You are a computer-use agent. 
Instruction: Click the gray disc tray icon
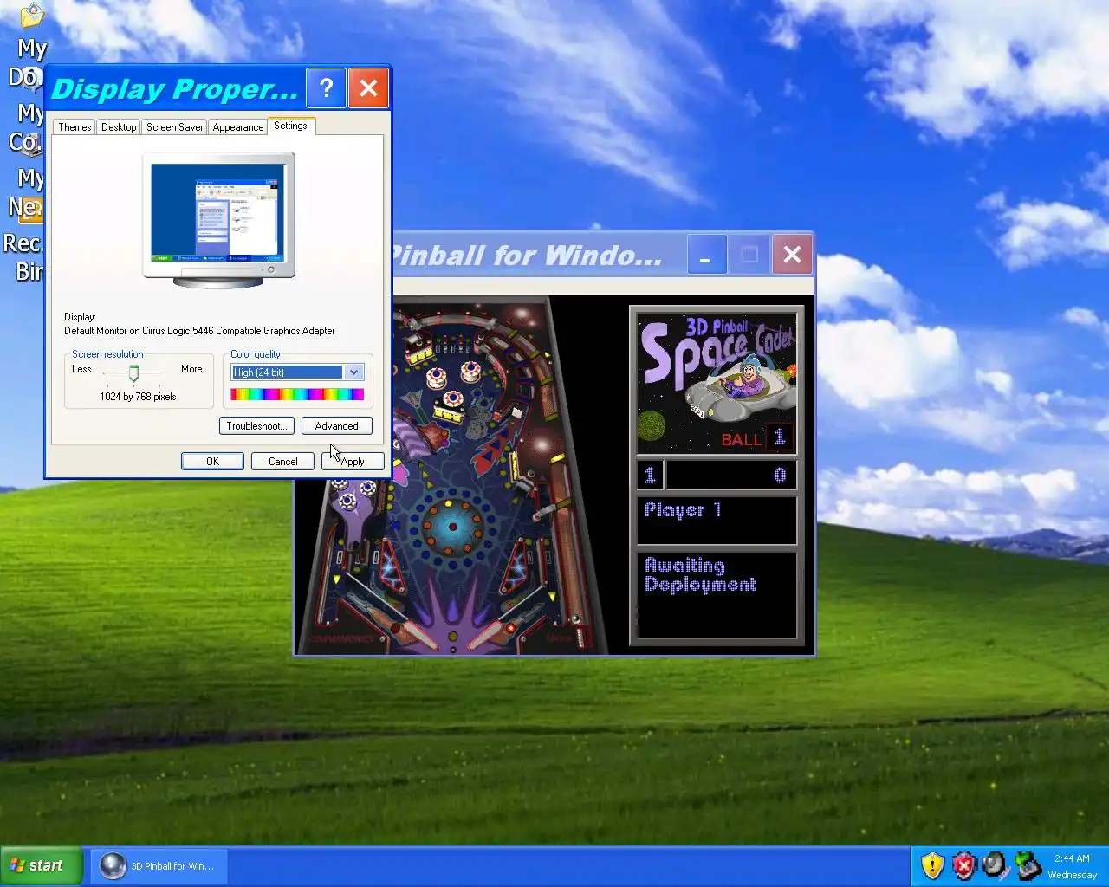click(995, 864)
